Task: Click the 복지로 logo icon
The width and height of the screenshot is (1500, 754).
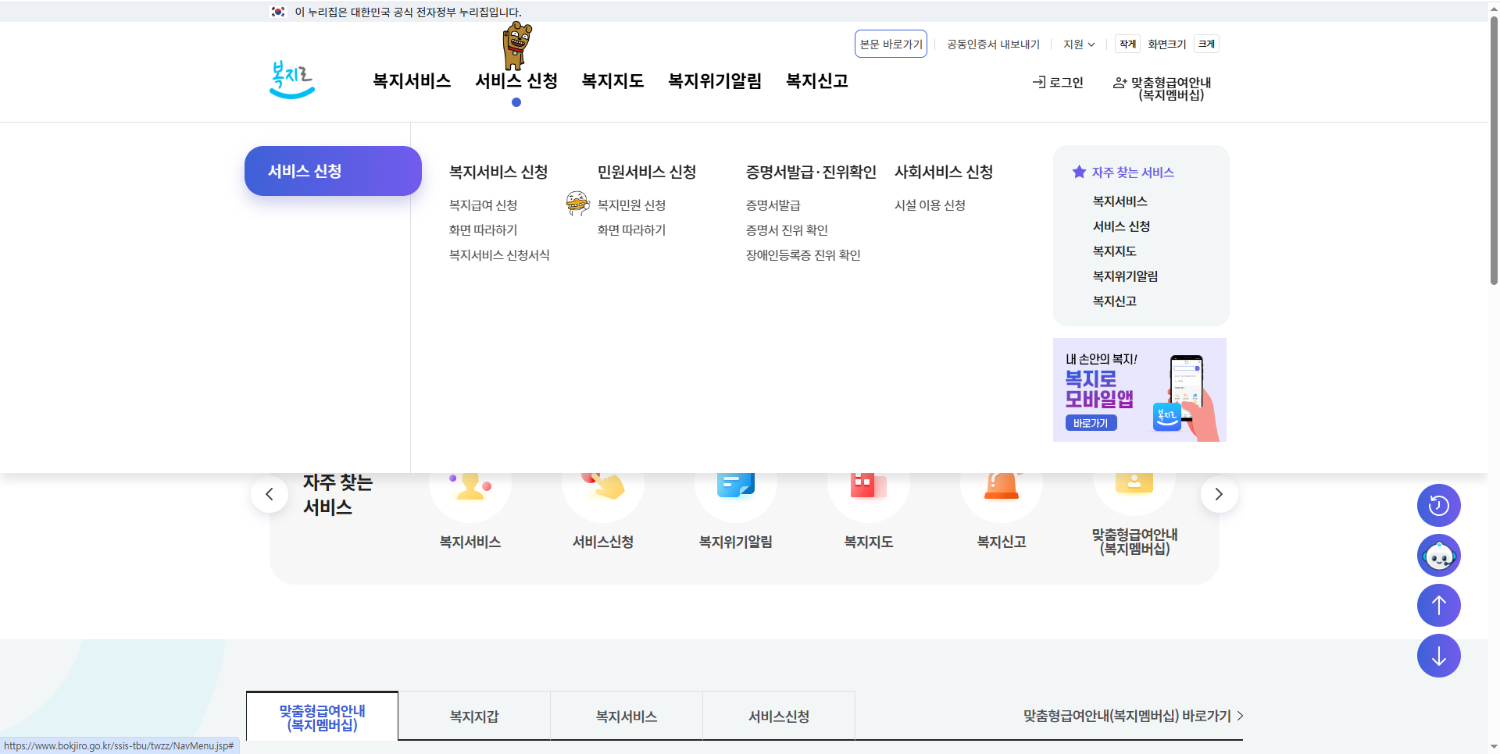Action: click(x=291, y=80)
